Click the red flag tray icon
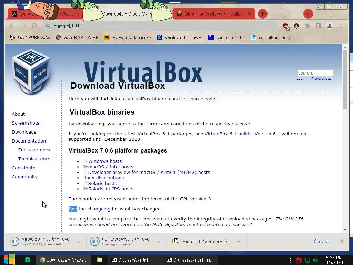 point(299,260)
